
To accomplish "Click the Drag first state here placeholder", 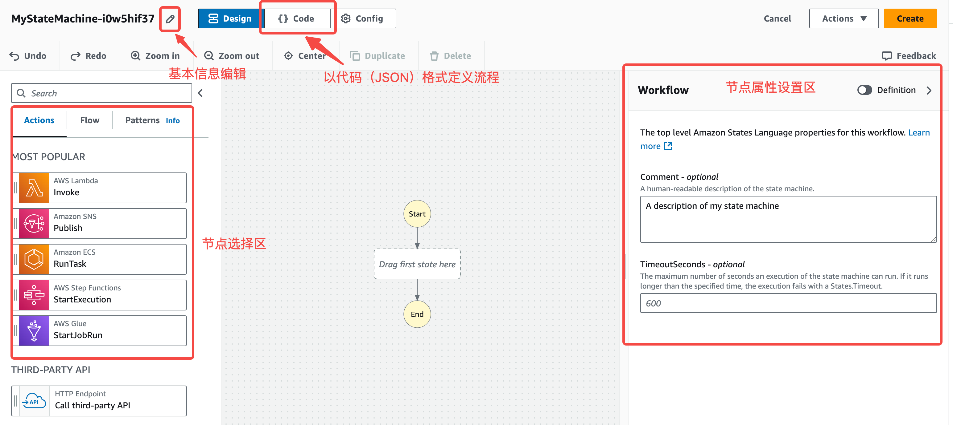I will point(417,264).
